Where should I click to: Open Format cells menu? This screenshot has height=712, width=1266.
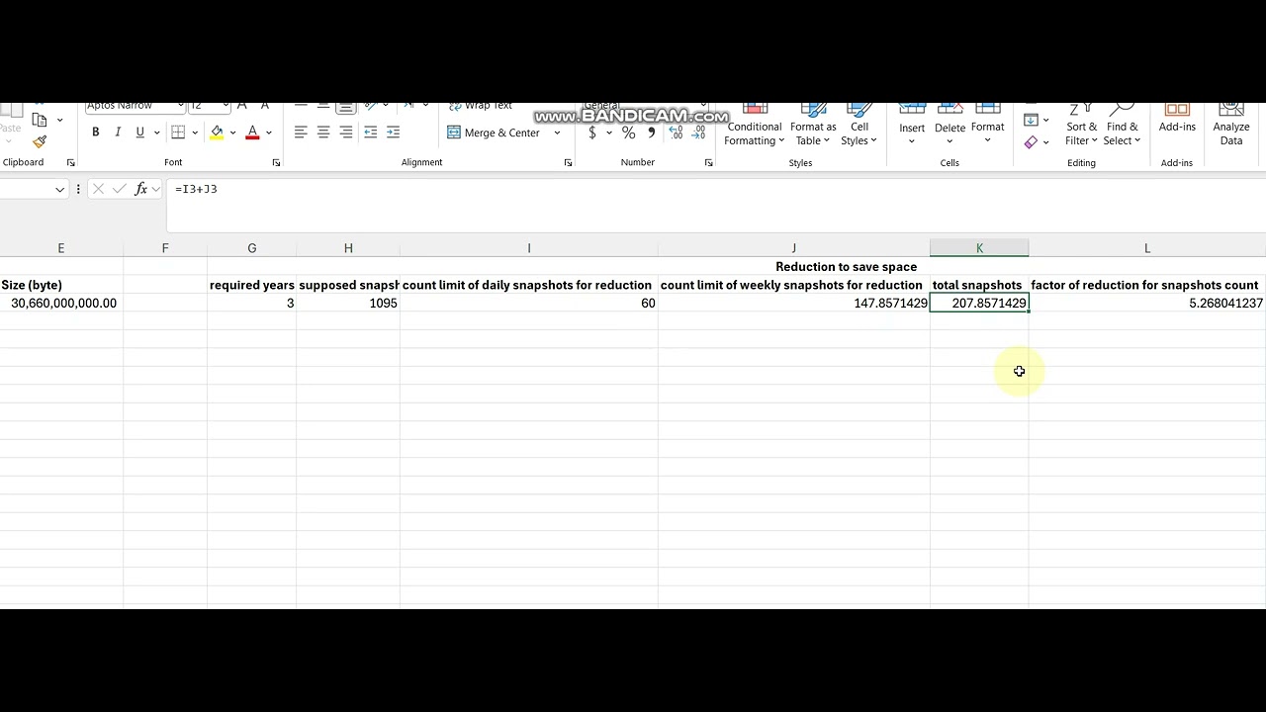tap(987, 124)
